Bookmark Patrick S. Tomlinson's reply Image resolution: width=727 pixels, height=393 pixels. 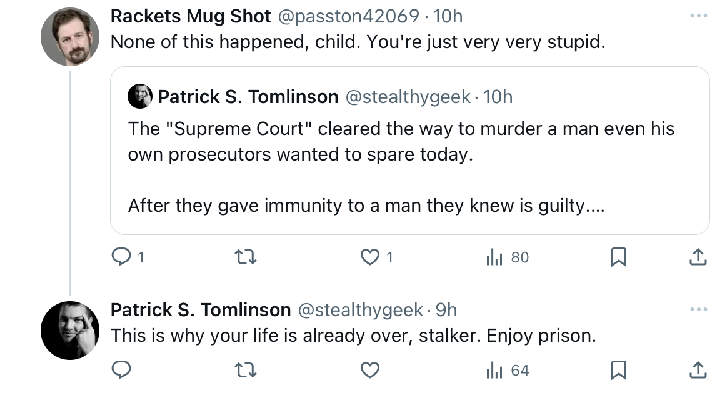(618, 370)
